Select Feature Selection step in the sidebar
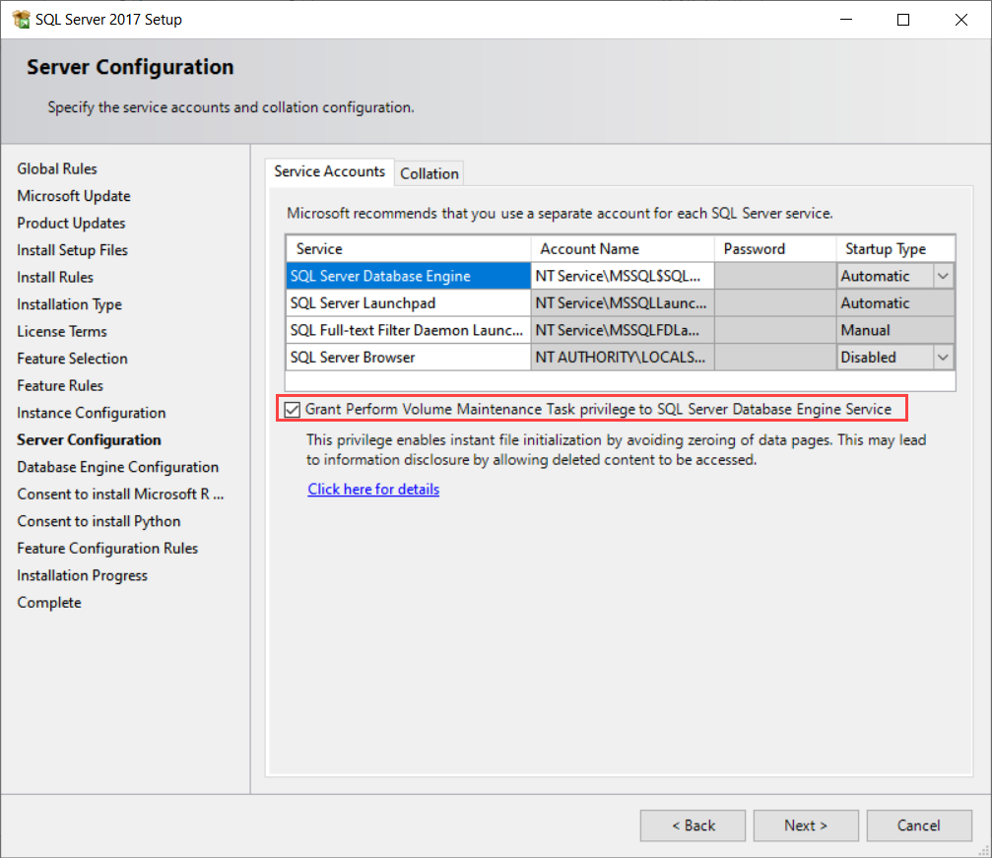Screen dimensions: 992x858 click(72, 359)
